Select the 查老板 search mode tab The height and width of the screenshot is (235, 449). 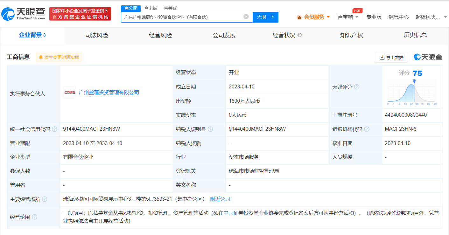(x=151, y=8)
